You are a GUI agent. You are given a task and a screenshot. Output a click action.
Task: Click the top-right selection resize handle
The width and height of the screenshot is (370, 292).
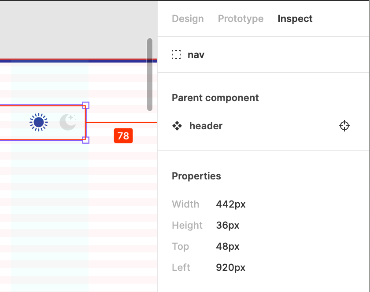click(x=86, y=105)
